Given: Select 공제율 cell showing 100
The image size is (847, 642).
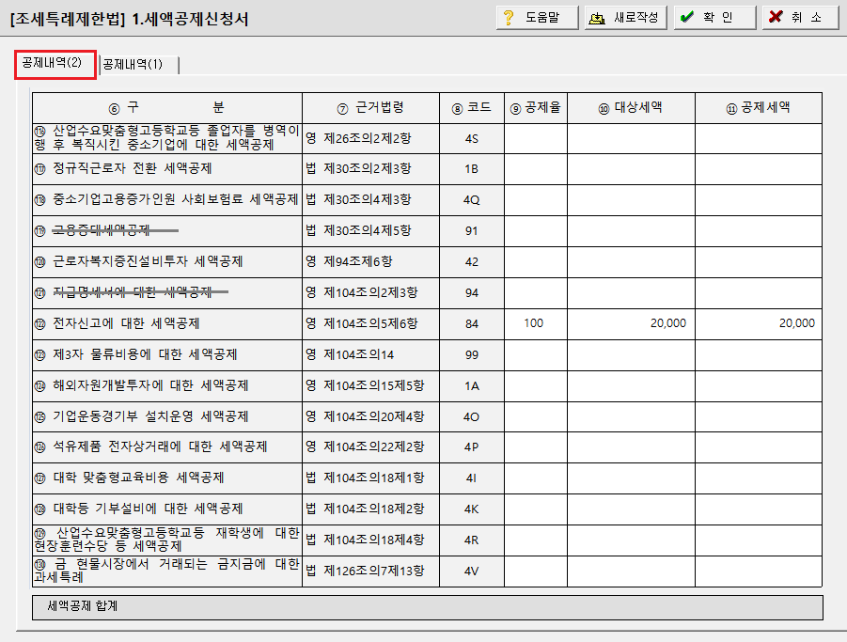Looking at the screenshot, I should (535, 323).
